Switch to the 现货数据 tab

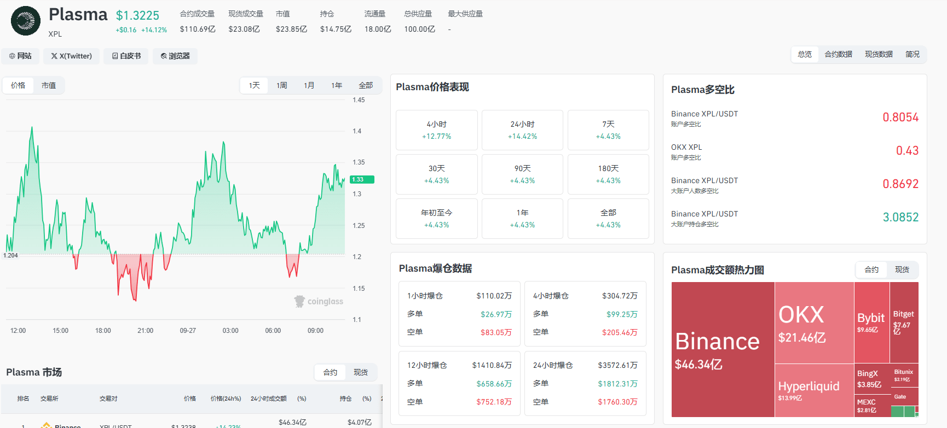tap(879, 54)
